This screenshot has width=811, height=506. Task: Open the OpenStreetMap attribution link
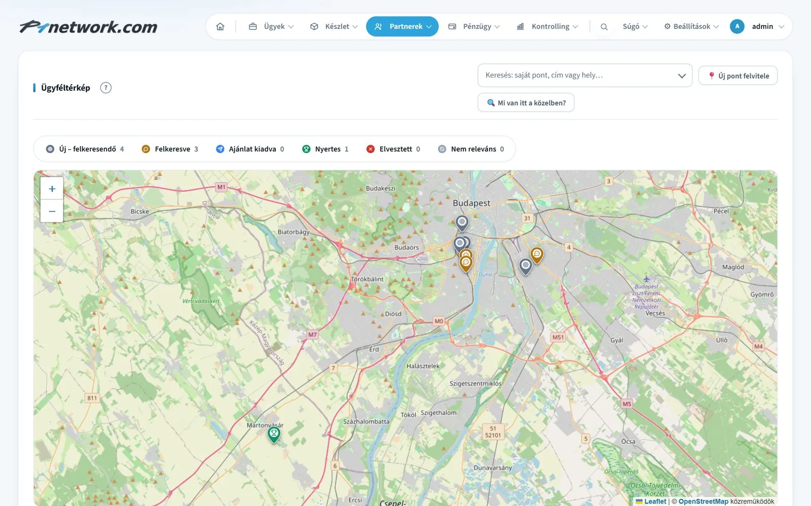point(703,501)
